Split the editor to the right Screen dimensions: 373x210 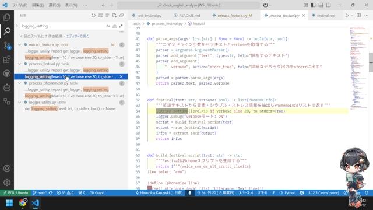click(359, 16)
